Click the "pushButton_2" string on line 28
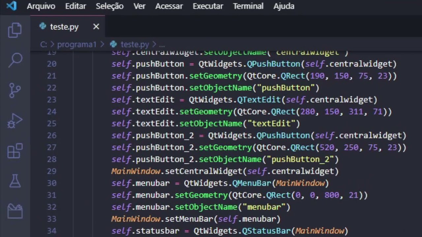Image resolution: width=422 pixels, height=237 pixels. coord(300,159)
